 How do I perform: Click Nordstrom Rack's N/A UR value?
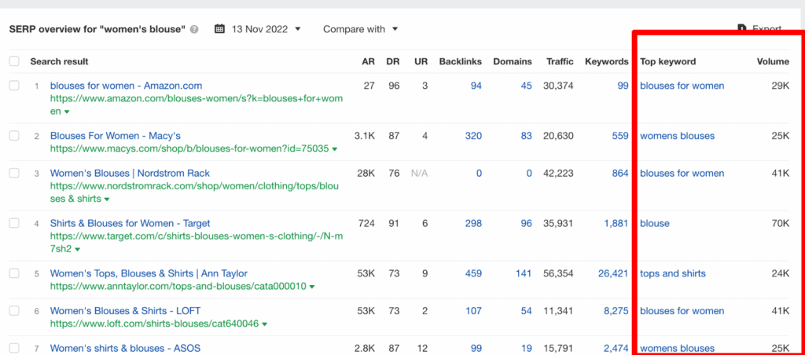click(x=420, y=174)
